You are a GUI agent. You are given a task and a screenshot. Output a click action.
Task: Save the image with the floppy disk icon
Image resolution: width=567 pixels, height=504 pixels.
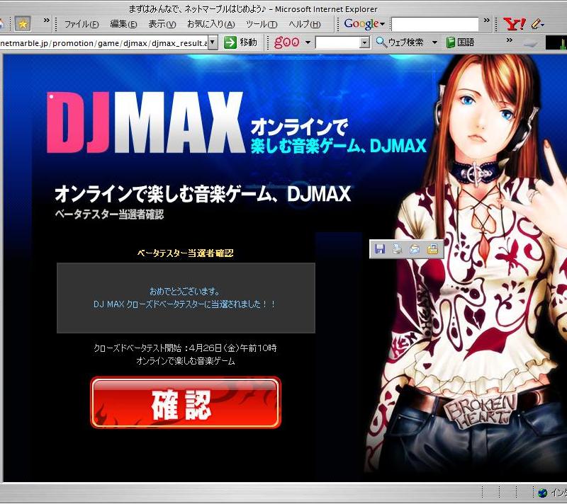(380, 248)
